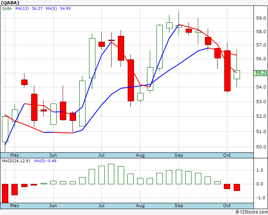Click the (QABA) chart title
268x215 pixels.
click(x=10, y=3)
